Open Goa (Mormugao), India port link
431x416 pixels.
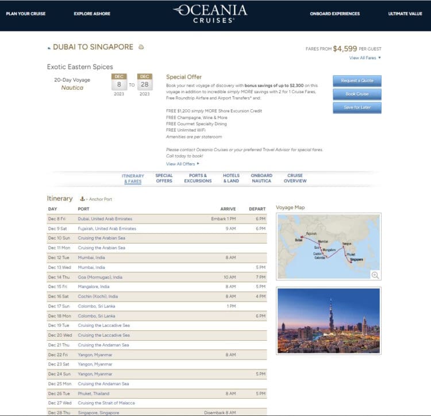[100, 277]
